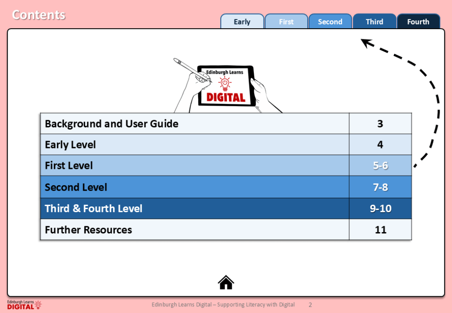This screenshot has width=452, height=313.
Task: Click page number 3 in table
Action: 380,124
